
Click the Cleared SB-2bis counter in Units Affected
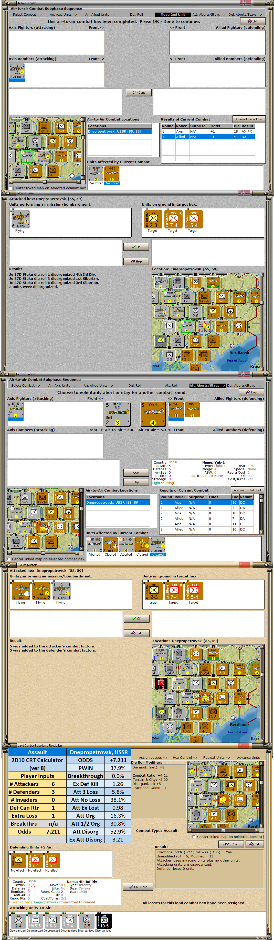142,544
